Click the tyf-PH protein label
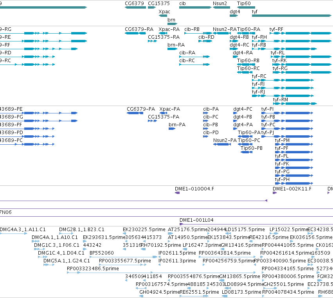The height and width of the screenshot is (298, 333). [282, 180]
